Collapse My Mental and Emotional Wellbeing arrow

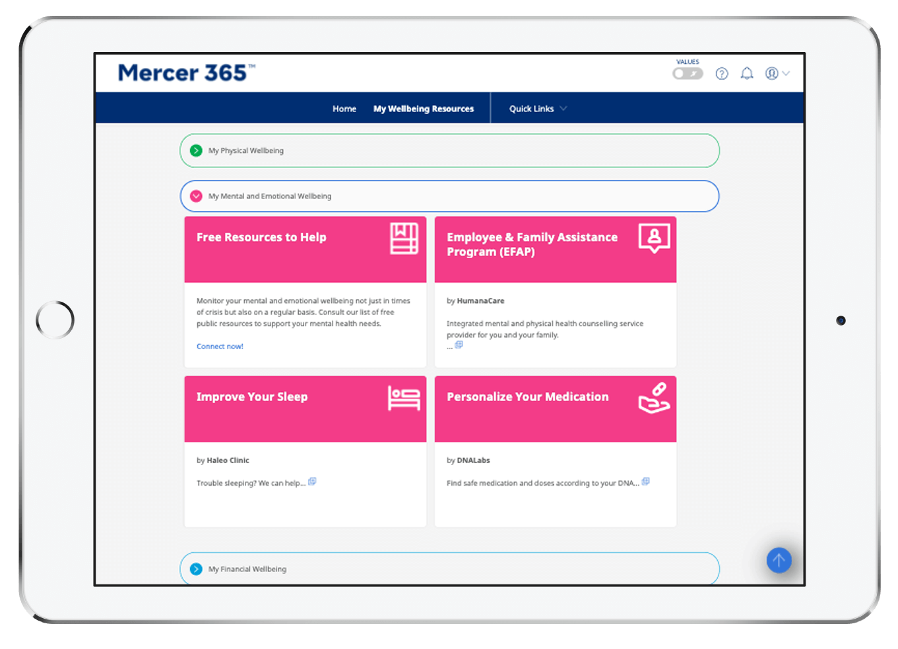tap(196, 196)
